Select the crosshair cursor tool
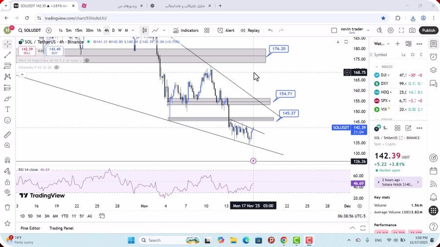 [x=7, y=44]
